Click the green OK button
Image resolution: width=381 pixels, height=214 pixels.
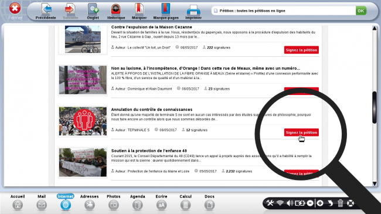(x=361, y=11)
